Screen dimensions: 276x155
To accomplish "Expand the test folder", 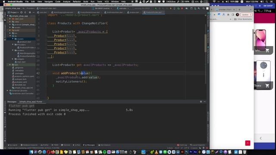I will (x=10, y=65).
